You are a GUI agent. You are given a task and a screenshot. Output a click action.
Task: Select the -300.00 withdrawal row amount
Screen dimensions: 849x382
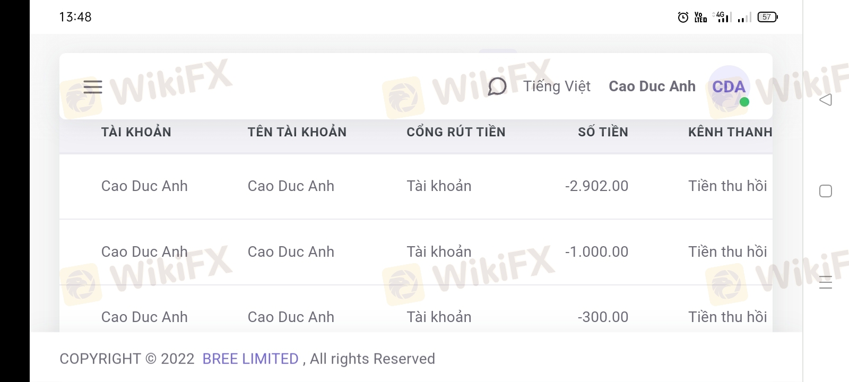(x=603, y=317)
